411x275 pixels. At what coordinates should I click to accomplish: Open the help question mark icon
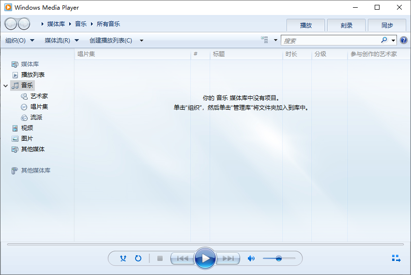click(x=404, y=40)
